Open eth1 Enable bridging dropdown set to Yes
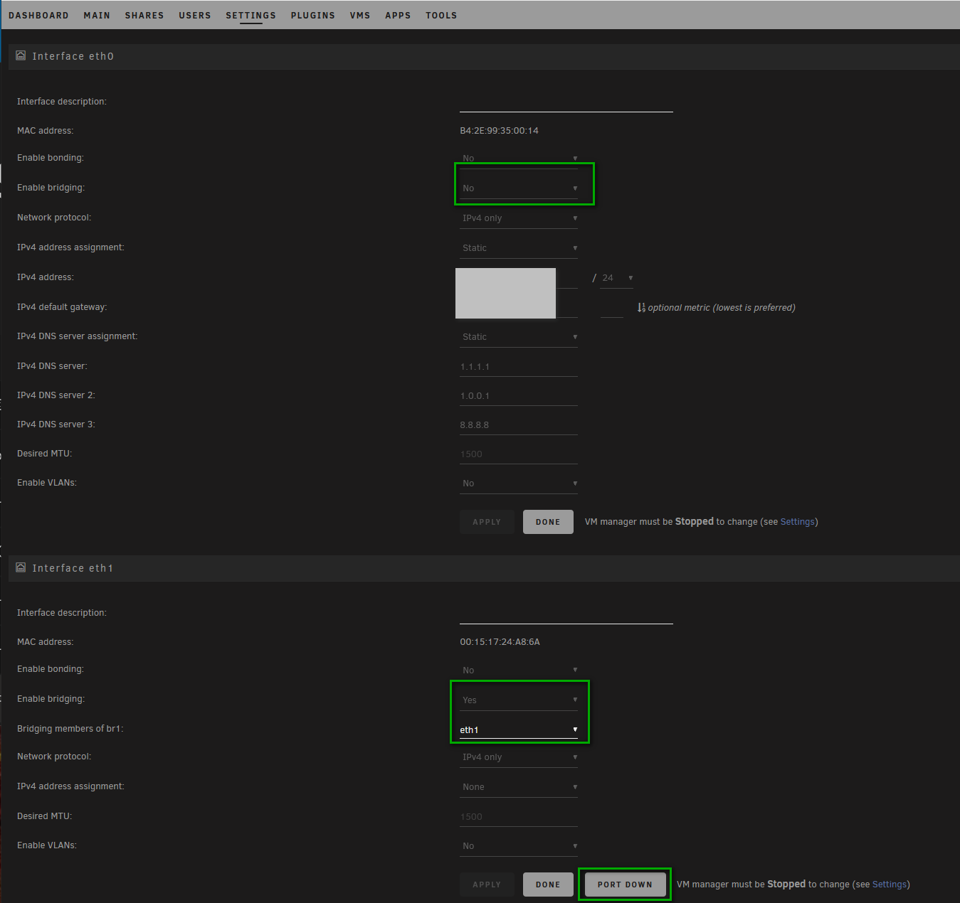The image size is (960, 903). click(519, 700)
